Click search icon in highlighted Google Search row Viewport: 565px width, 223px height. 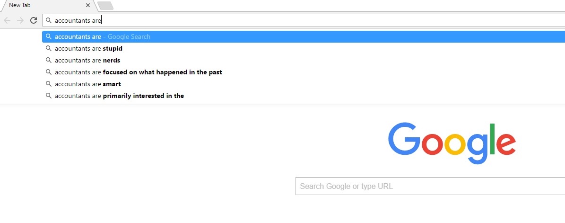coord(49,36)
